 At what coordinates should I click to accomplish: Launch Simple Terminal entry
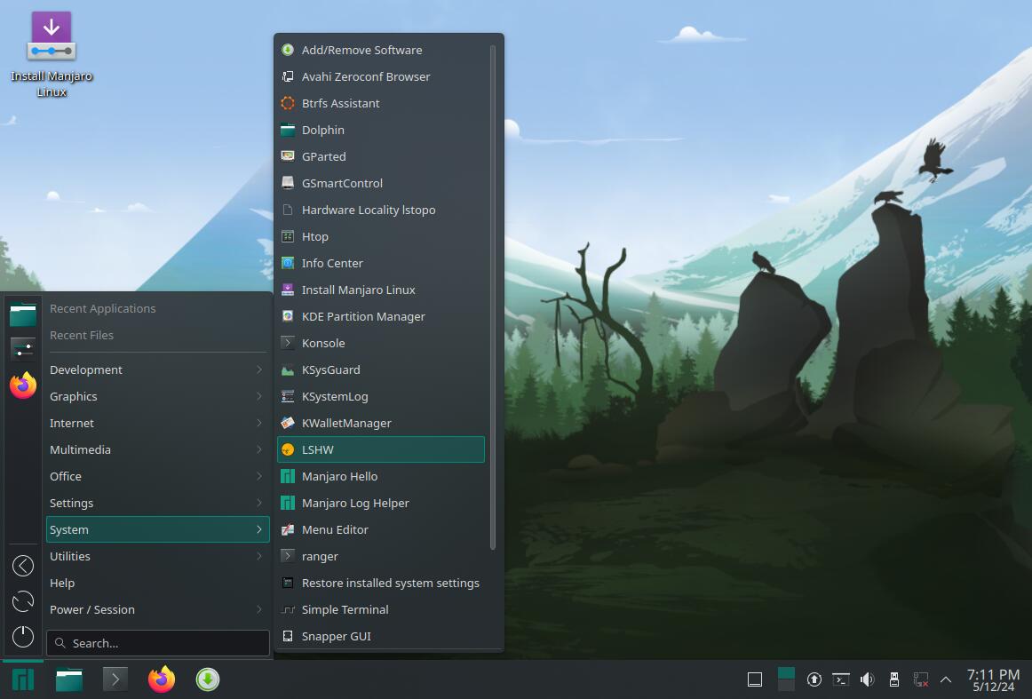coord(381,609)
